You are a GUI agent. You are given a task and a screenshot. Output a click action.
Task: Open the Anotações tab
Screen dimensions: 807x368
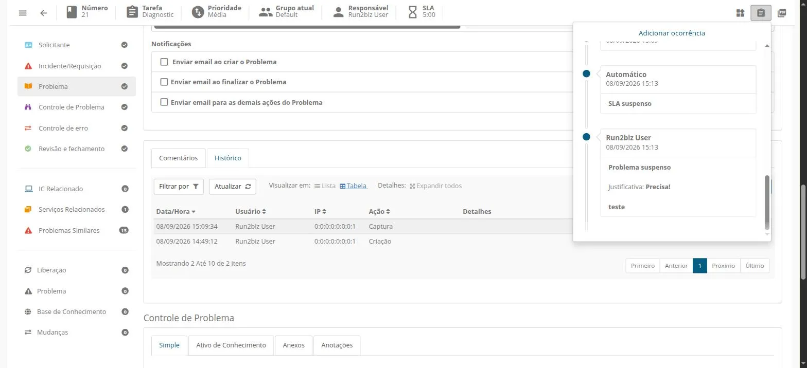coord(337,345)
